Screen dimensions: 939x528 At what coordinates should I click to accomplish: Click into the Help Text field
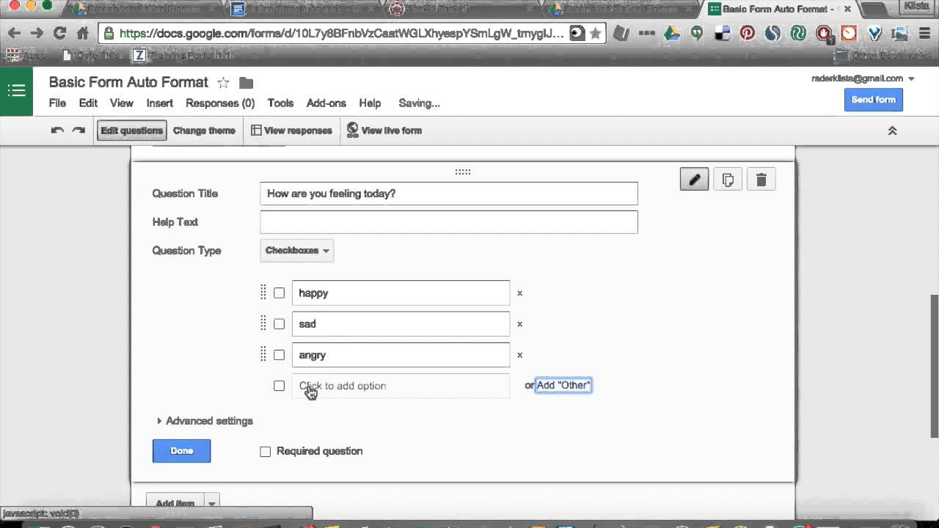448,222
